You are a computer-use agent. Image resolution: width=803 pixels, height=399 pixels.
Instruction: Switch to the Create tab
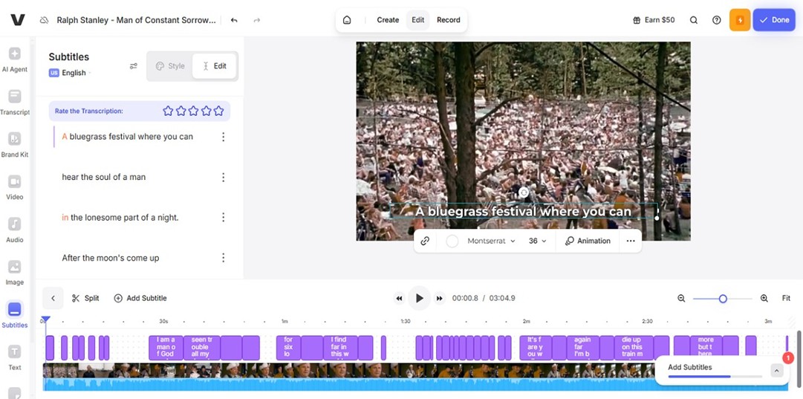point(388,20)
